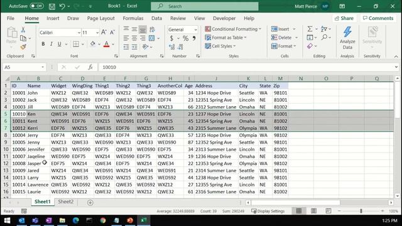Viewport: 402px width, 226px height.
Task: Click the Wrap Text icon
Action: click(x=152, y=30)
